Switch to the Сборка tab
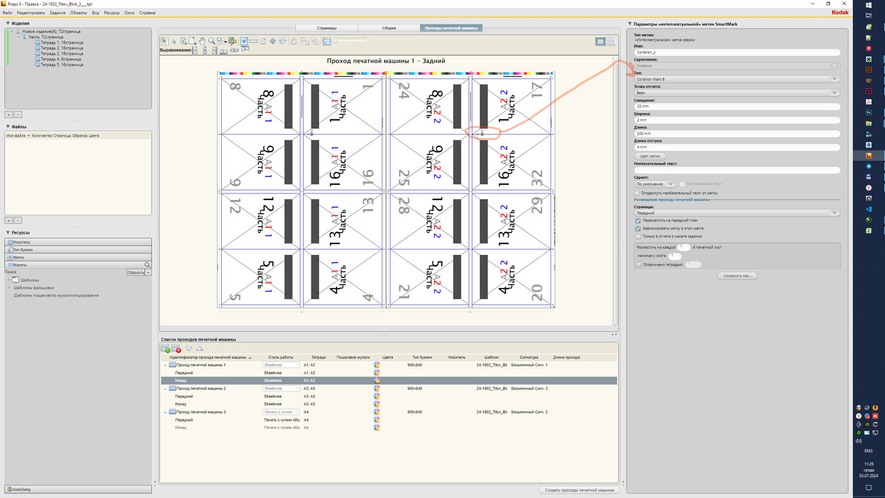Viewport: 885px width, 498px height. click(389, 28)
